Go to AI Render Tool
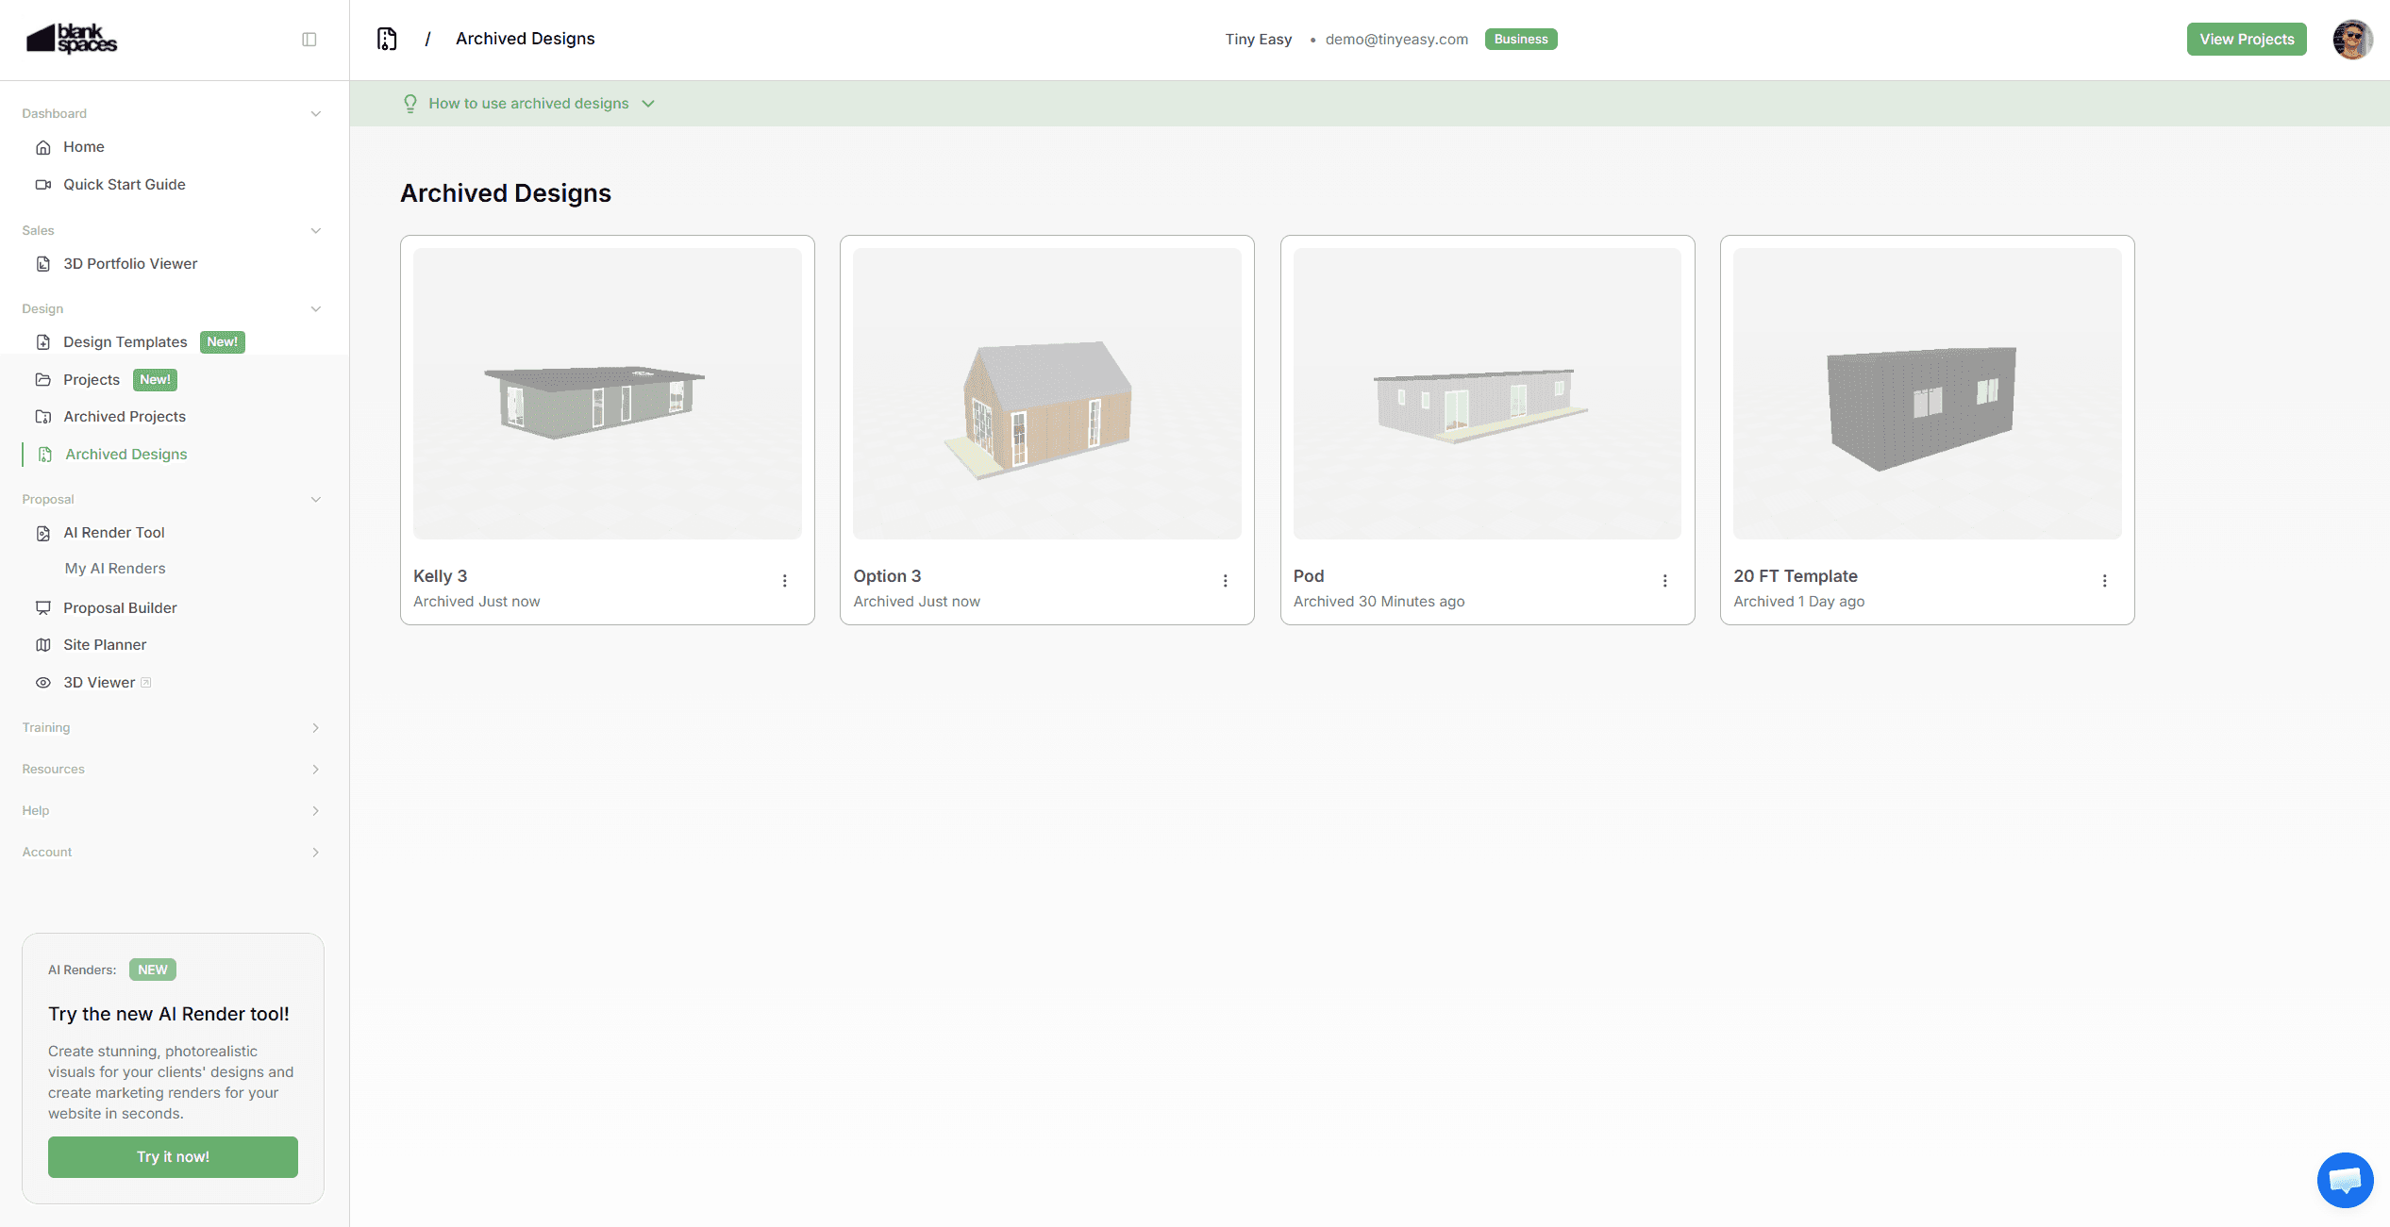 (113, 533)
